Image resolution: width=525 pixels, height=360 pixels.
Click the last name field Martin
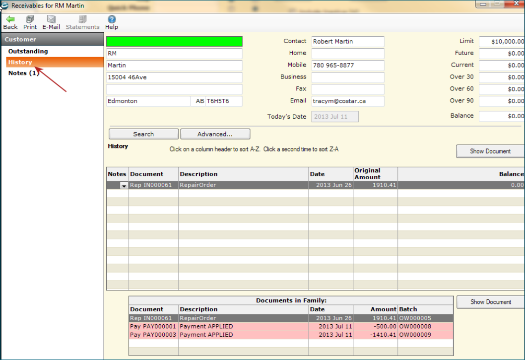[174, 66]
